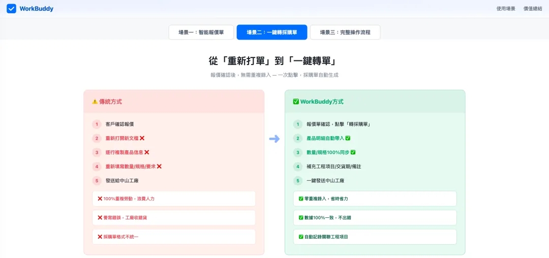This screenshot has height=258, width=549.
Task: Click step badge 4 beside 補充工程項目
Action: [x=297, y=167]
